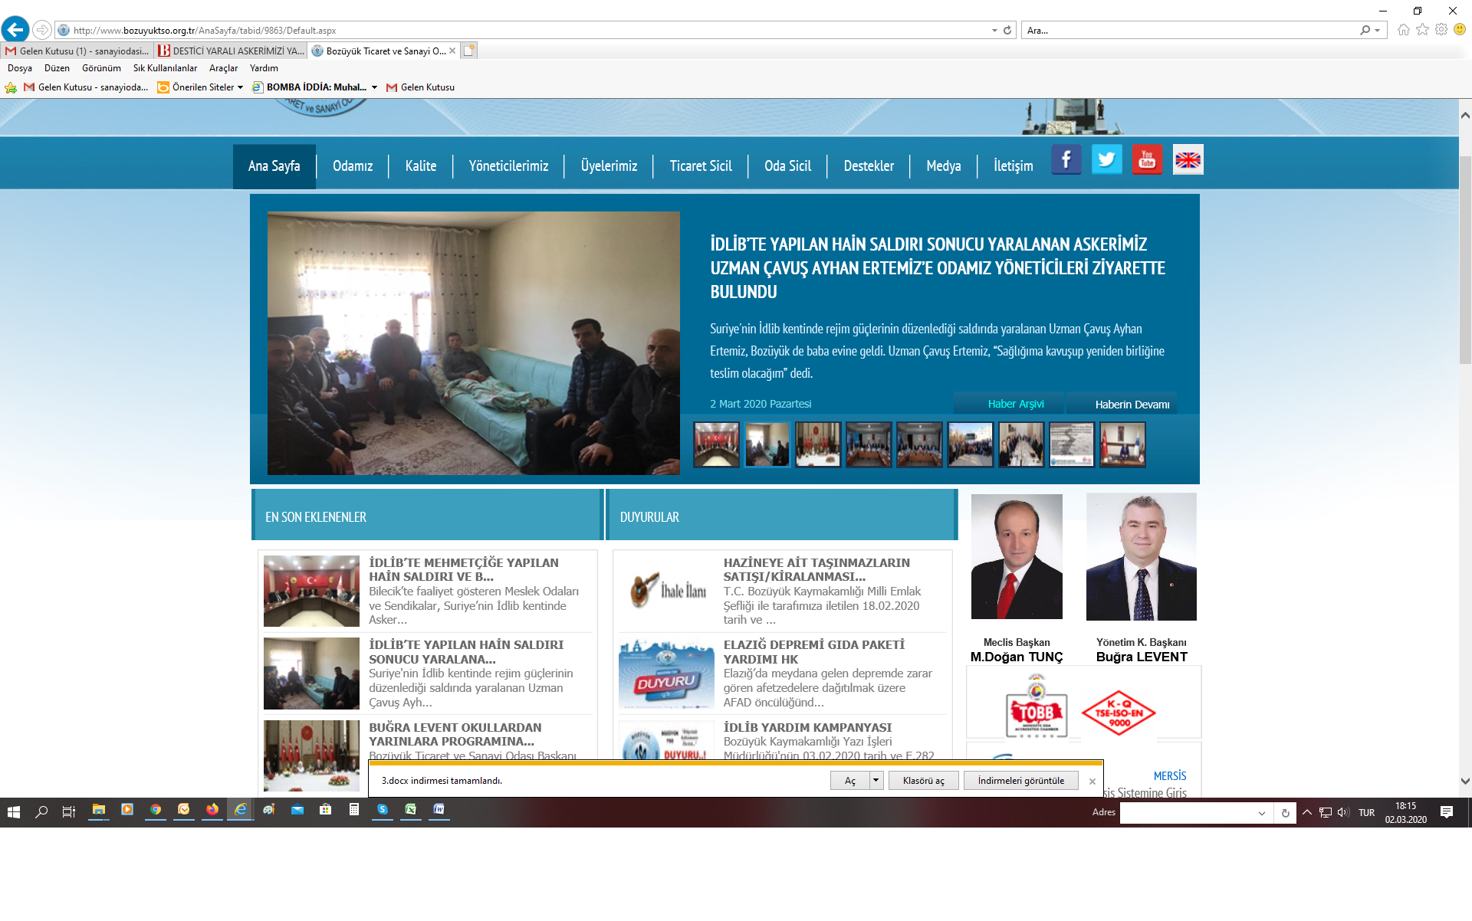
Task: Click the Haberin Devamı button
Action: coord(1122,404)
